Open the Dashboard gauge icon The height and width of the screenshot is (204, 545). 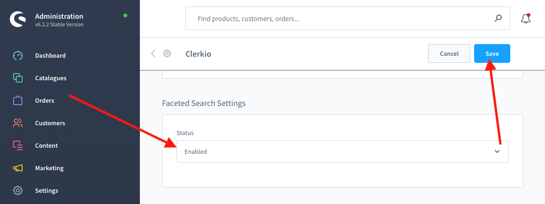pyautogui.click(x=18, y=55)
